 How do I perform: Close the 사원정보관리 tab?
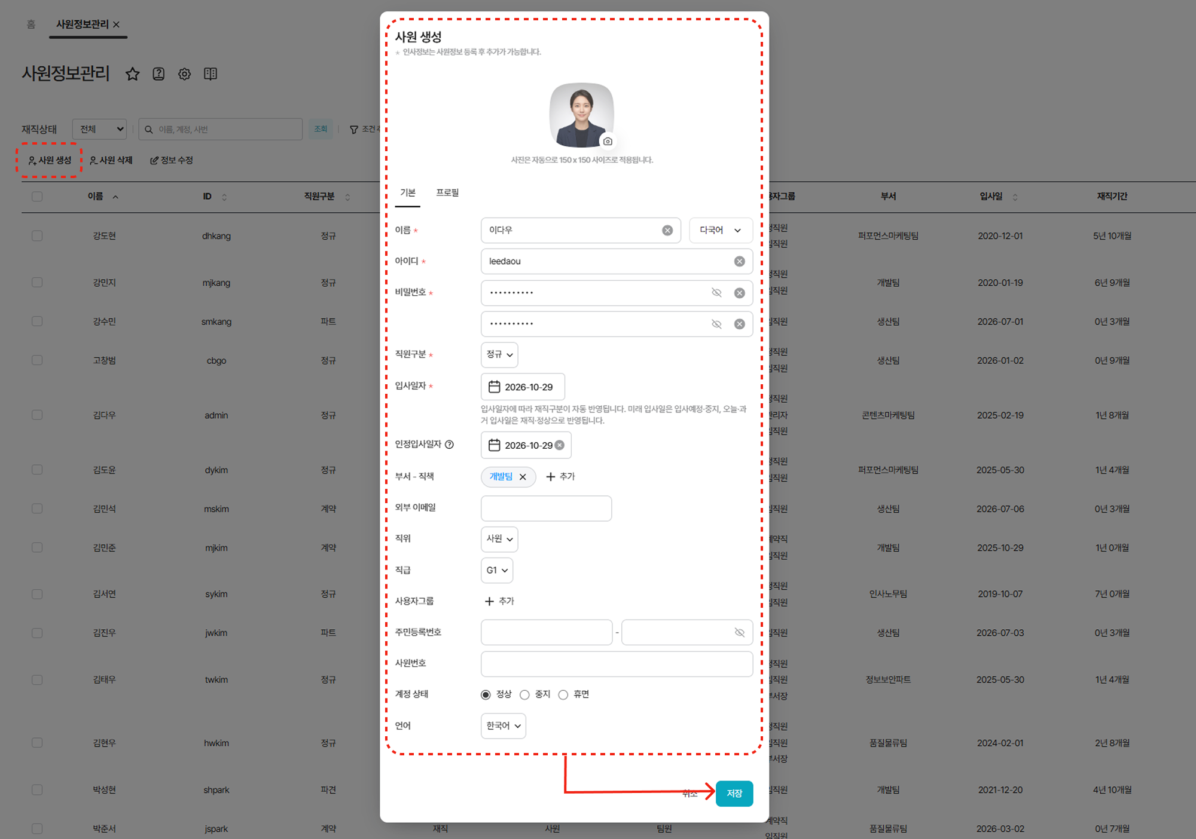coord(117,25)
